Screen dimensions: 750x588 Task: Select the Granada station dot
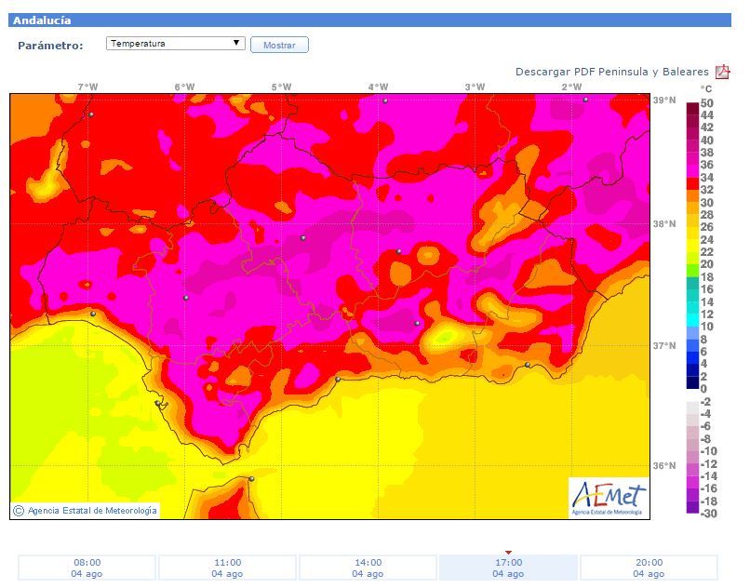coord(417,323)
